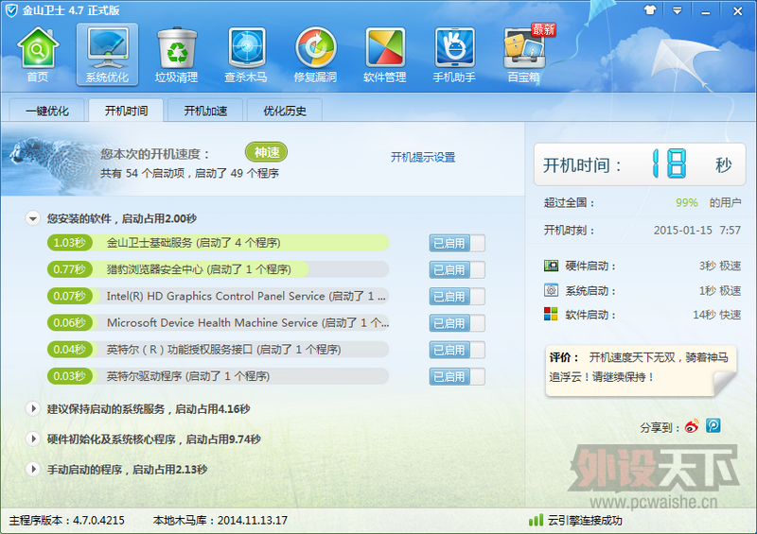Open the 首页 home icon

(38, 55)
